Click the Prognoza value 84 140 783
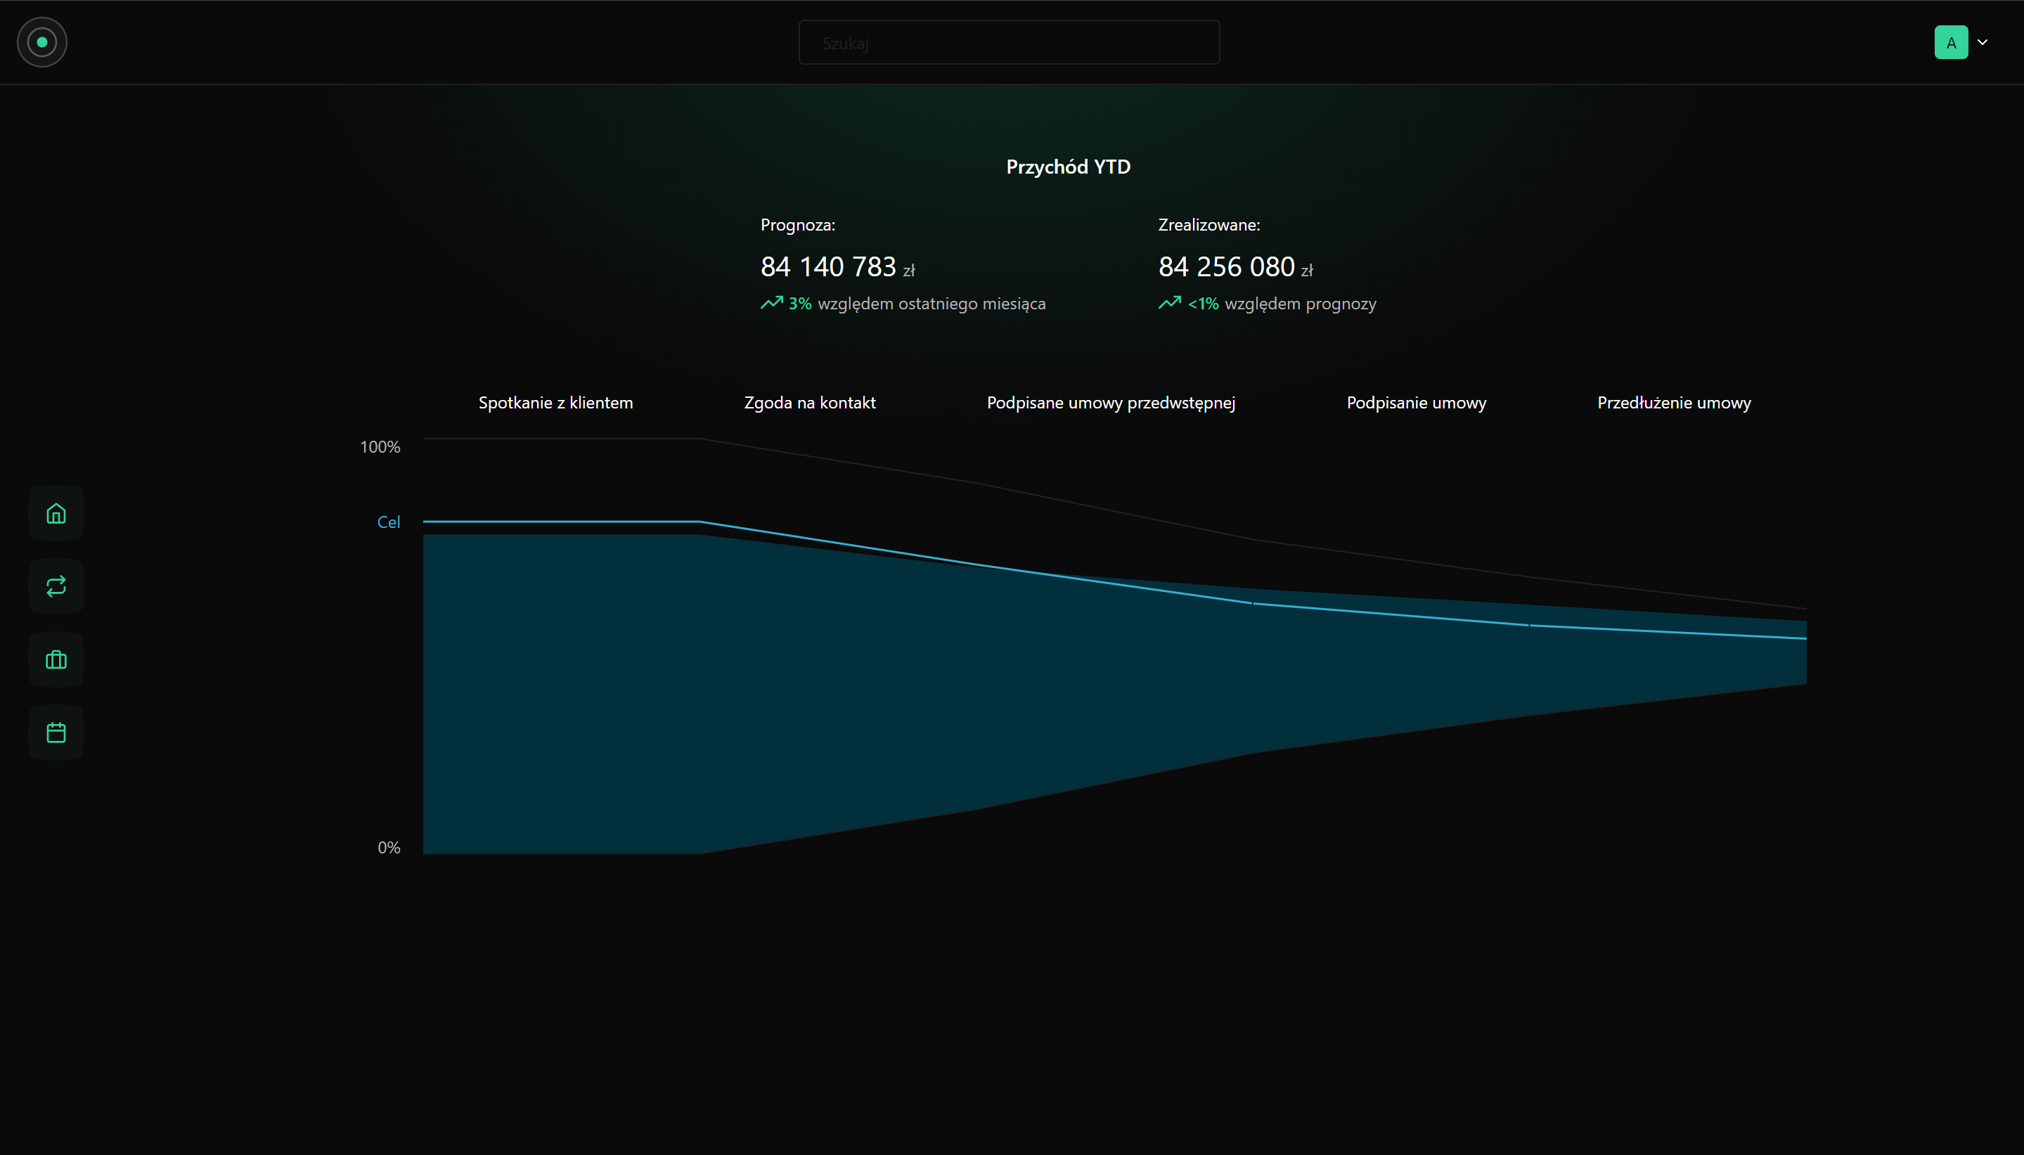The width and height of the screenshot is (2024, 1155). click(828, 267)
